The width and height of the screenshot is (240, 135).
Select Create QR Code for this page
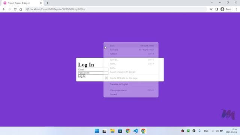[131, 78]
